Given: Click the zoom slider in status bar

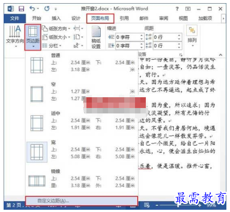Looking at the screenshot, I should pyautogui.click(x=178, y=205).
